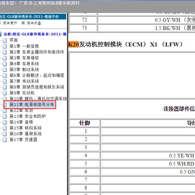Click the page icon beside 第16章 悬架系统

pos(5,134)
